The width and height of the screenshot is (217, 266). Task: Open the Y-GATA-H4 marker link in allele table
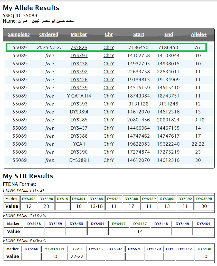coord(79,96)
